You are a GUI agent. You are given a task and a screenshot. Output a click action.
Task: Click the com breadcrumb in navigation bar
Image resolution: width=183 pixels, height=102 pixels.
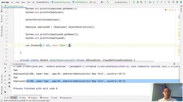coord(29,2)
